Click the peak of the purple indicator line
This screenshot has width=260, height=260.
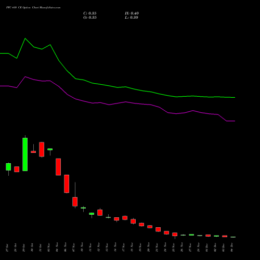click(x=25, y=76)
